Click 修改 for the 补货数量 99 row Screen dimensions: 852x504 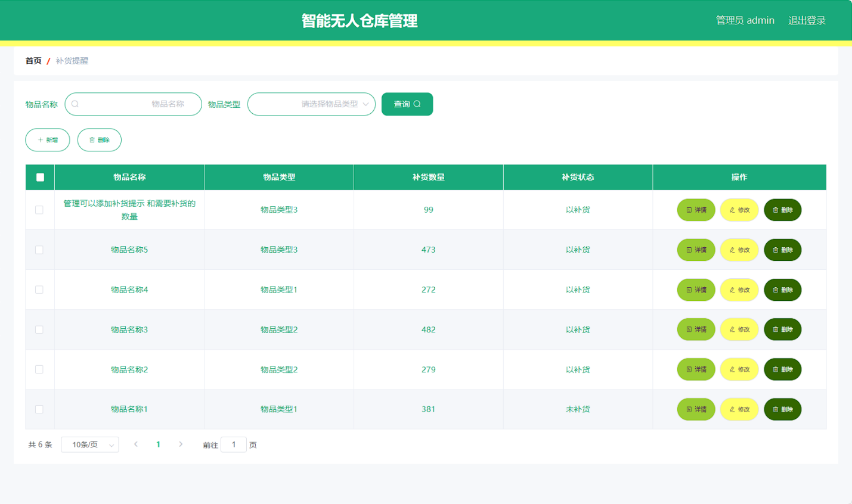click(x=739, y=210)
